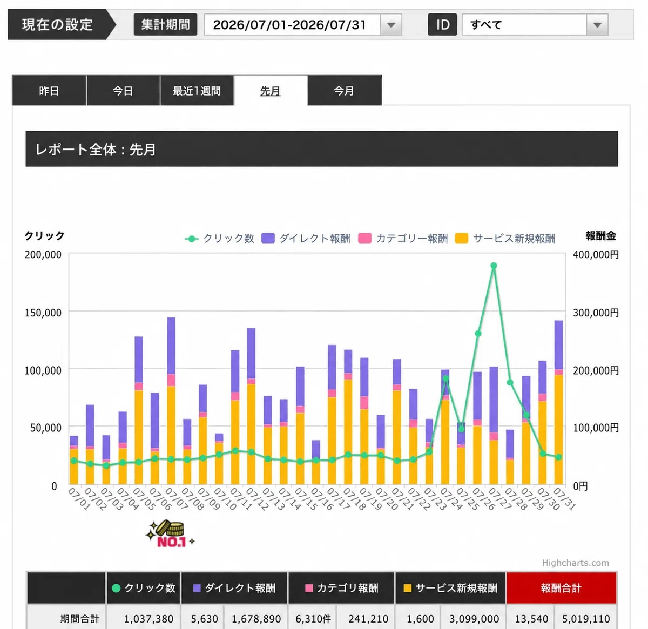Switch to the 先月 tab

click(x=271, y=91)
